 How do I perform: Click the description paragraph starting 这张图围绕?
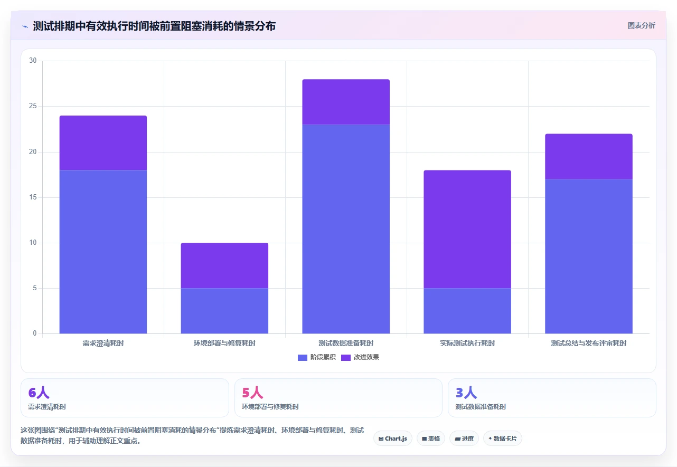(192, 435)
